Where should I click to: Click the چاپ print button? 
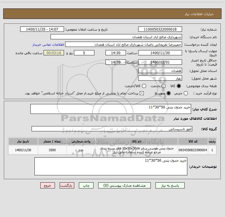click(x=86, y=186)
